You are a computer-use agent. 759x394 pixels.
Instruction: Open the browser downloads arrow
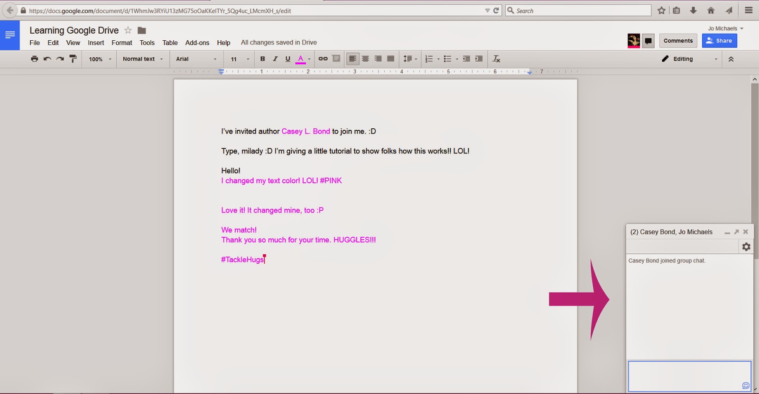[x=693, y=10]
